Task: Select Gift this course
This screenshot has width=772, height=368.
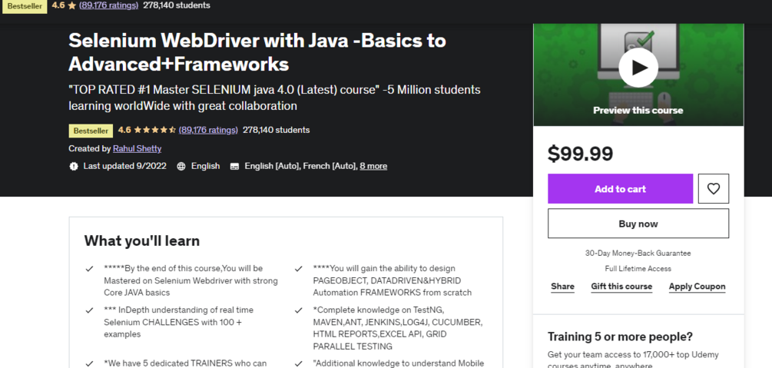Action: tap(621, 287)
